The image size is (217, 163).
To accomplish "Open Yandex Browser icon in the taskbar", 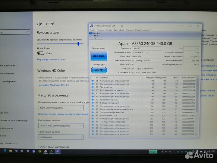I will pyautogui.click(x=46, y=151).
